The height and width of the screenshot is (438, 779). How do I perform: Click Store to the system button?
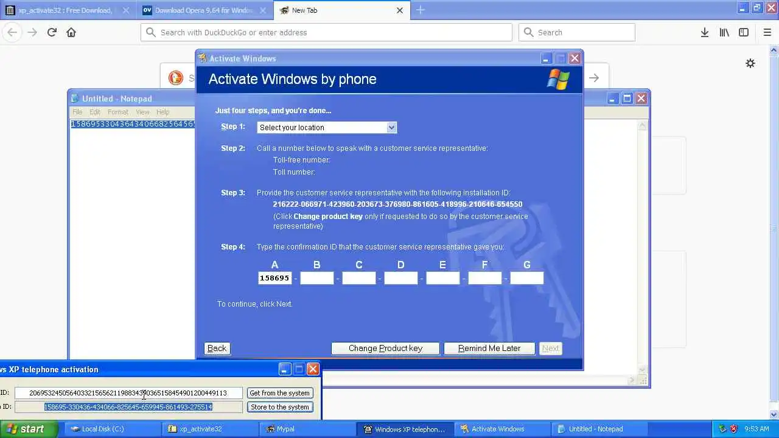pos(280,407)
